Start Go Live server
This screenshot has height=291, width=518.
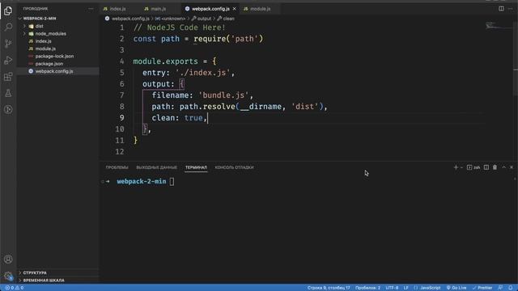click(x=456, y=288)
